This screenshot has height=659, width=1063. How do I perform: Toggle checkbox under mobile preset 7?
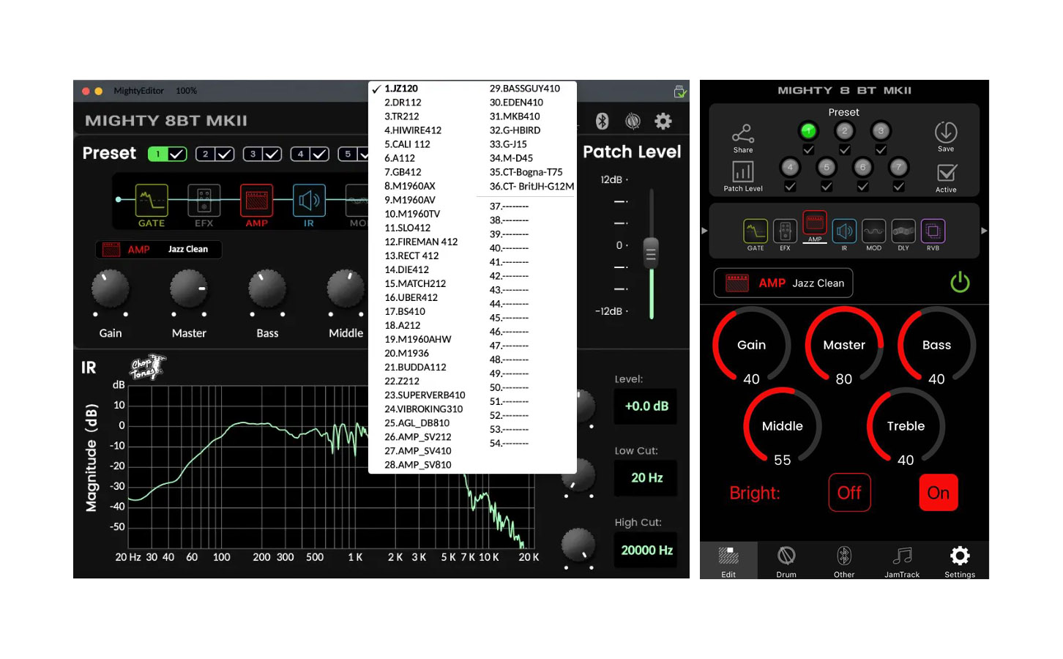click(899, 187)
